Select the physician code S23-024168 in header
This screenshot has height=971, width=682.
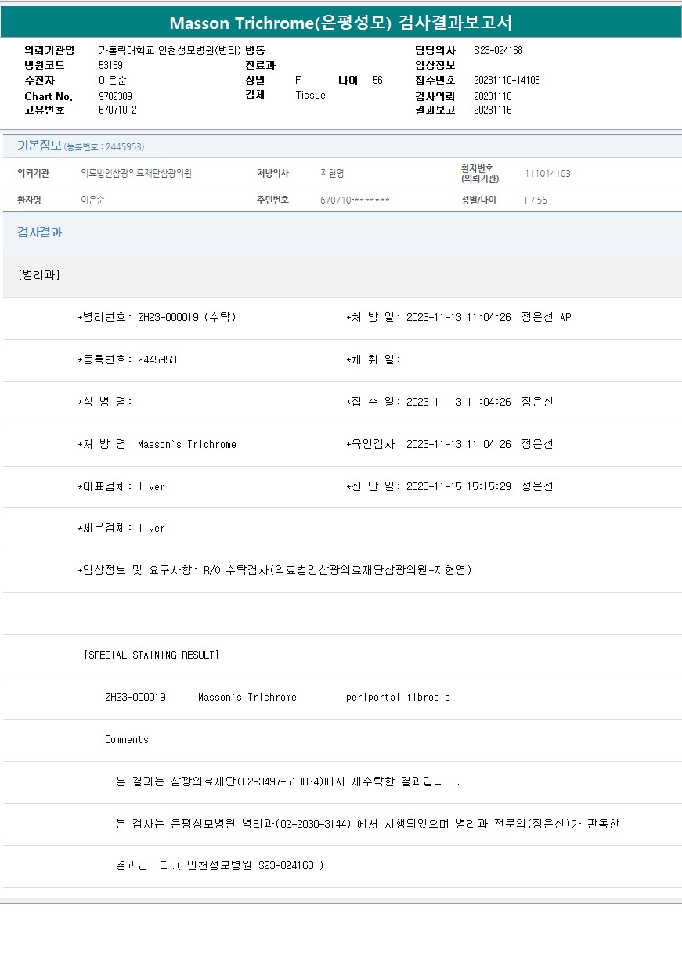498,51
